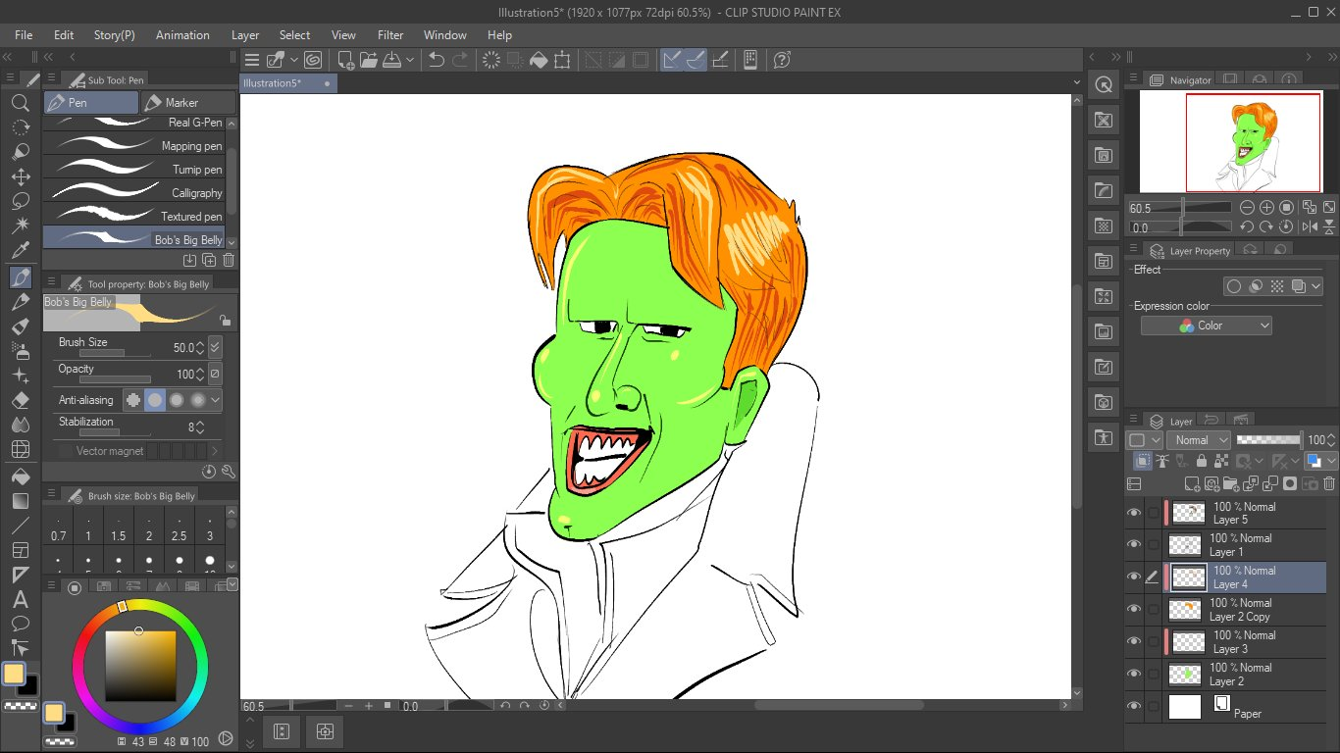Toggle visibility of Layer 3
Image resolution: width=1340 pixels, height=753 pixels.
point(1135,641)
